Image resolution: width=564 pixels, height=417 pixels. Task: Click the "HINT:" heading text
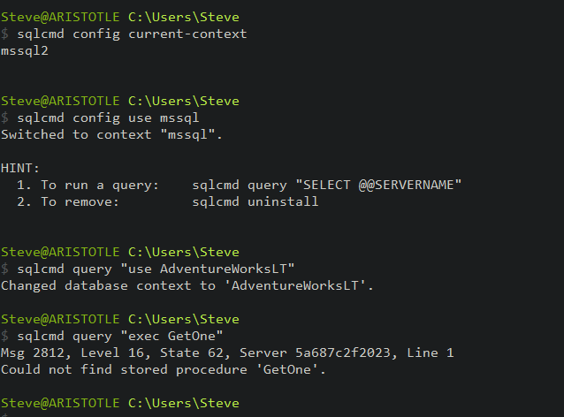pos(20,168)
